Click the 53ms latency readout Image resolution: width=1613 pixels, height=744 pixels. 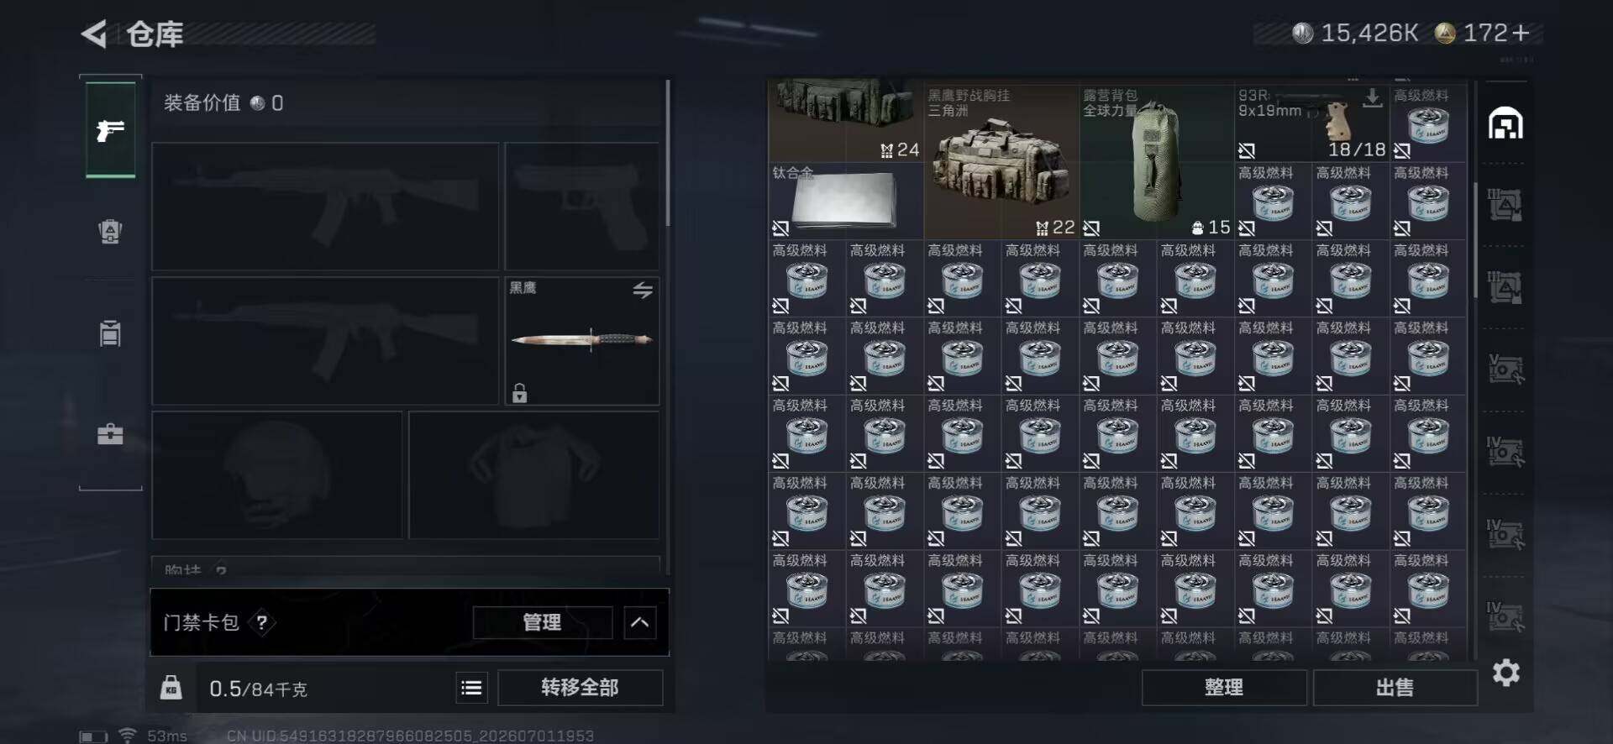167,736
